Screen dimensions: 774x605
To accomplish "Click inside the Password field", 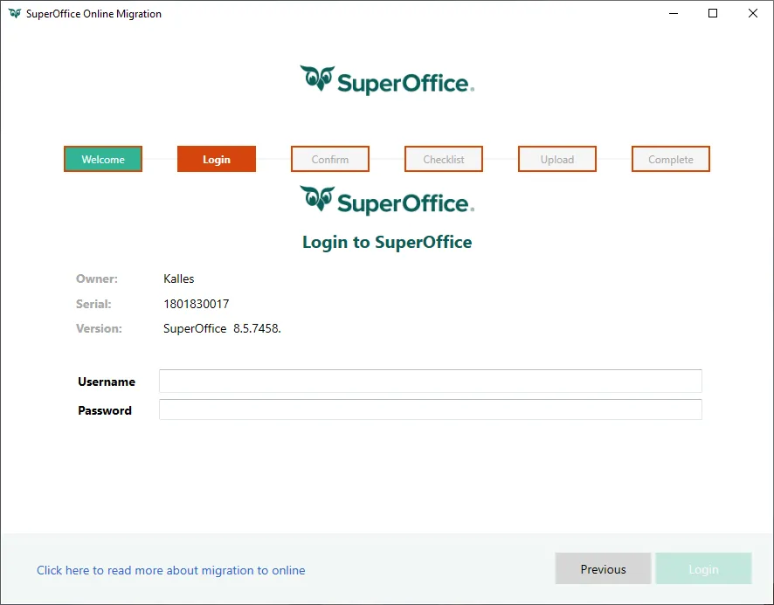I will [430, 410].
